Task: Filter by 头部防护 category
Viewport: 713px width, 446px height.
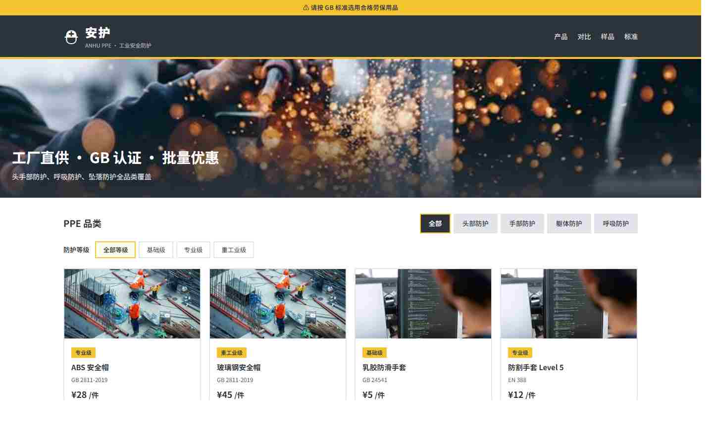Action: (475, 223)
